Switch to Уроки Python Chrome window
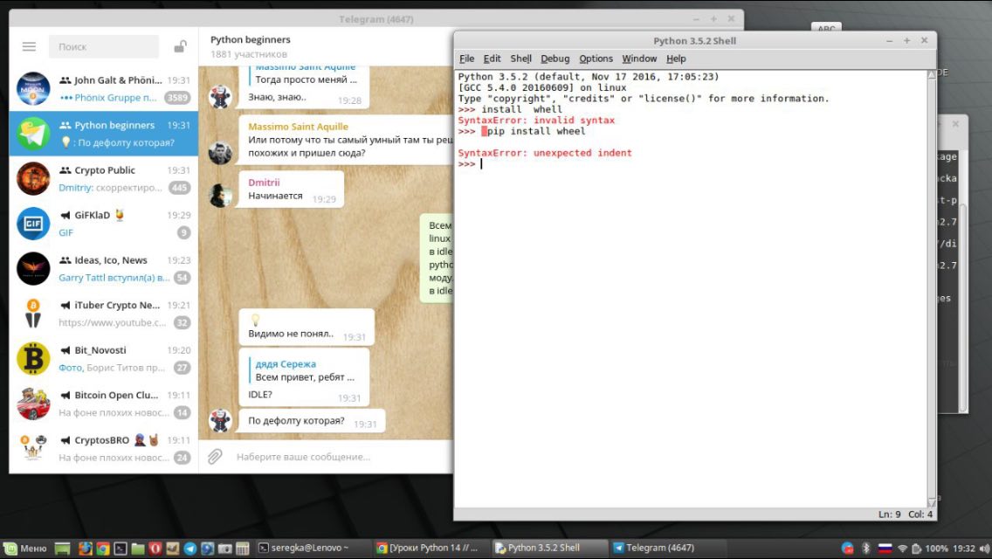Screen dimensions: 992x559 click(x=431, y=549)
